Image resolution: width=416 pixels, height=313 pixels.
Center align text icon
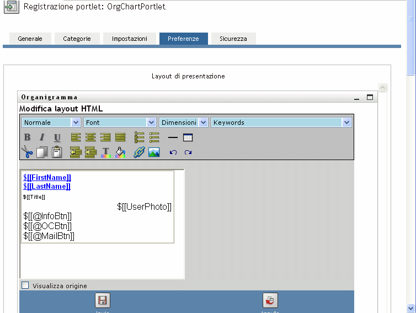click(90, 137)
